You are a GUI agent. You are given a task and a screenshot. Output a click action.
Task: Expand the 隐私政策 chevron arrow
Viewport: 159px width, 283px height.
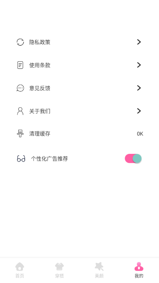(x=139, y=42)
